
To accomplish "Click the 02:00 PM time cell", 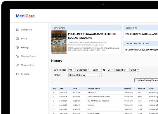I will click(x=76, y=93).
